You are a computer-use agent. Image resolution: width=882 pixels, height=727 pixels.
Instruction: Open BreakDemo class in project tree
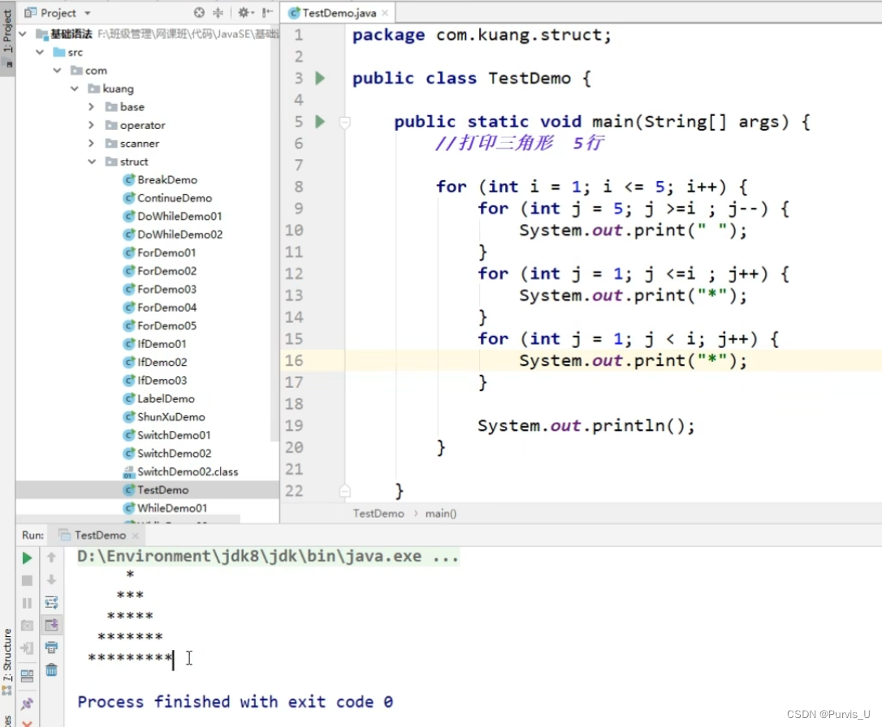point(160,180)
